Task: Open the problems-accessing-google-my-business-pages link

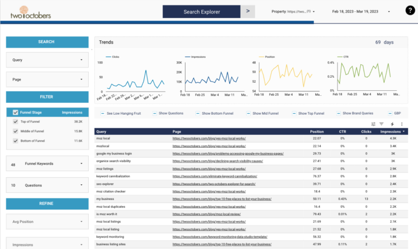Action: pyautogui.click(x=228, y=154)
